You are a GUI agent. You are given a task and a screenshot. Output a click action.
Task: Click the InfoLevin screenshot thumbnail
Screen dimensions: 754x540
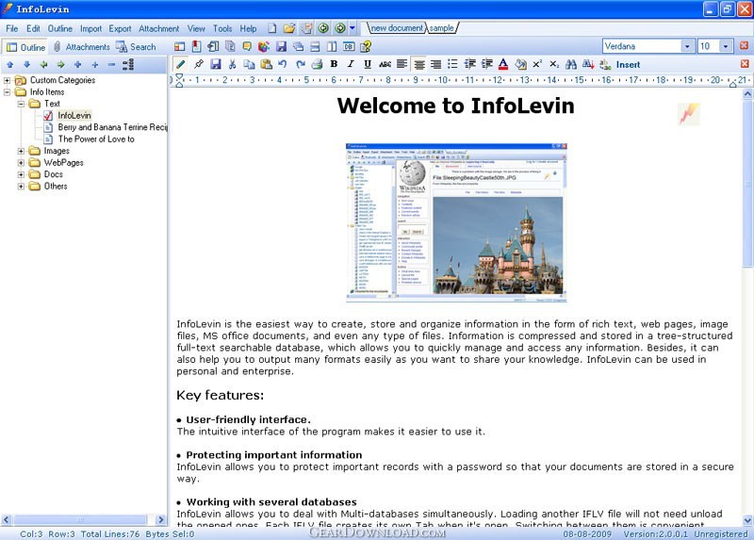[456, 222]
